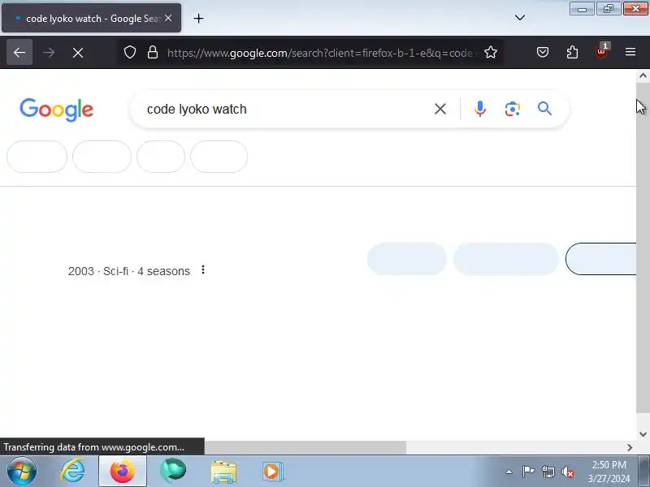Open the Extensions puzzle piece icon
Viewport: 650px width, 487px height.
coord(572,52)
